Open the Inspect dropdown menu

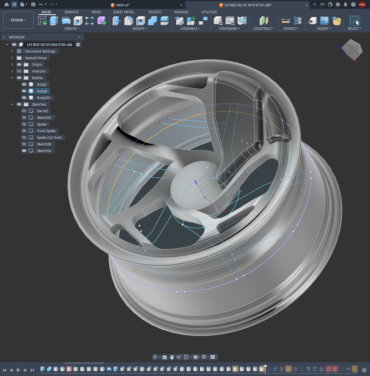coord(291,29)
